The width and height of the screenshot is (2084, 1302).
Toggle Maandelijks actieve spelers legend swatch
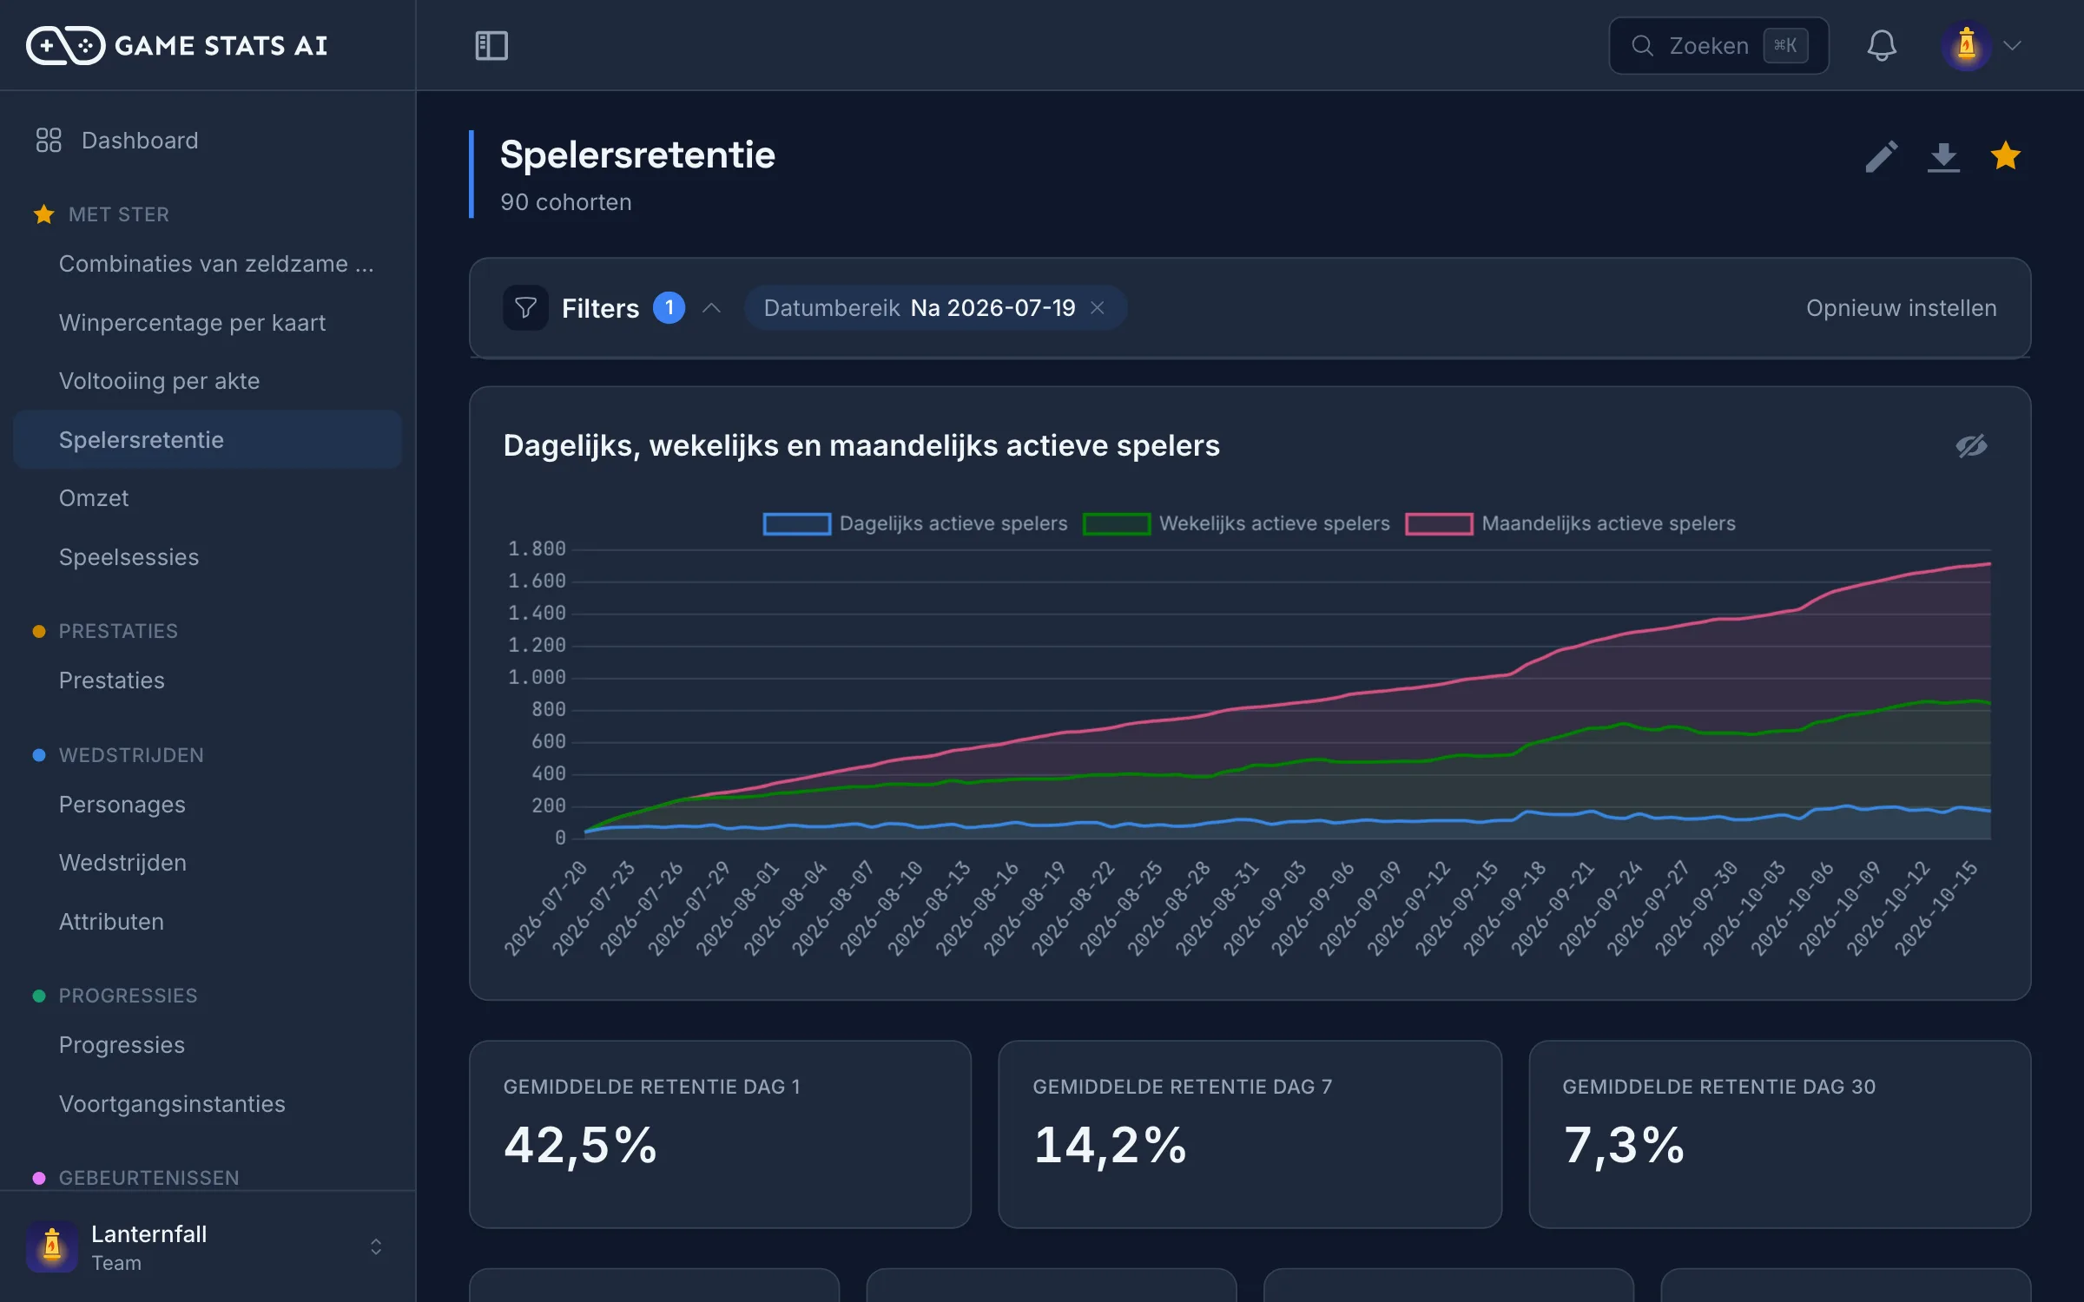tap(1439, 523)
